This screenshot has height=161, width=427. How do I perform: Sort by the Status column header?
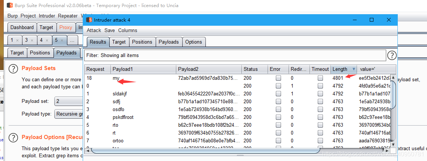pyautogui.click(x=254, y=69)
